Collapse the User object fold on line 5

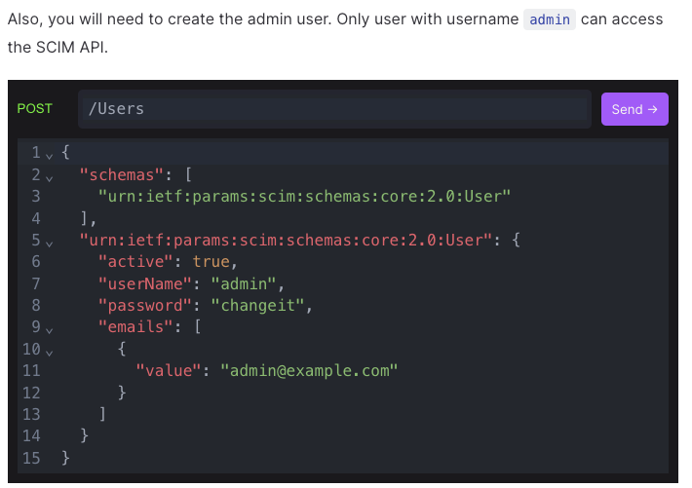pos(50,244)
